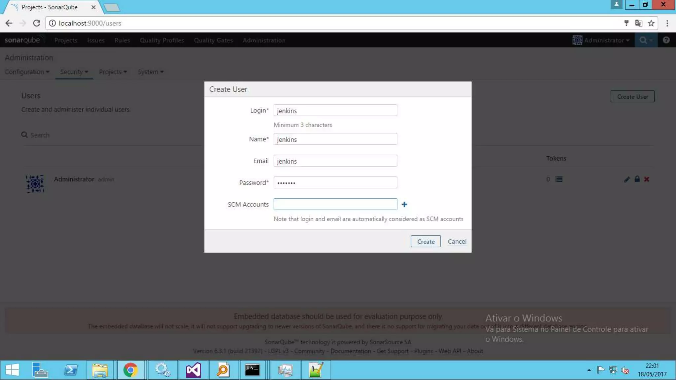Close the Projects - SonarQube tab
Screen dimensions: 676x380
(x=93, y=7)
